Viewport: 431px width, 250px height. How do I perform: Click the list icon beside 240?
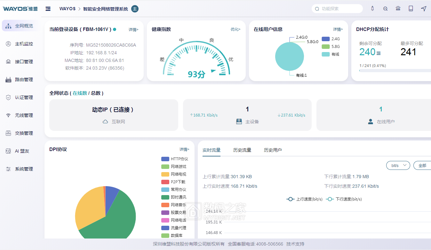point(379,53)
